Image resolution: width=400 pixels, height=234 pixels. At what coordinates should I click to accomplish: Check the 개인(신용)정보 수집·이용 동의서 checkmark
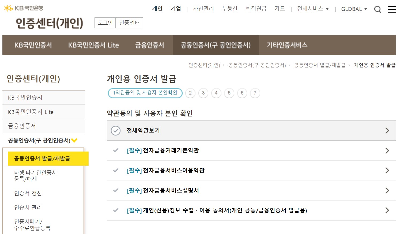click(x=116, y=211)
